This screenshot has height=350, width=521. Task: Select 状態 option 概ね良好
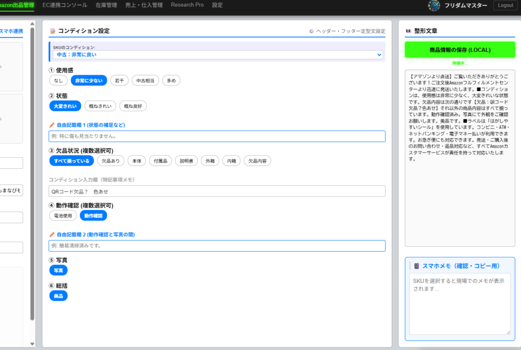pos(133,106)
